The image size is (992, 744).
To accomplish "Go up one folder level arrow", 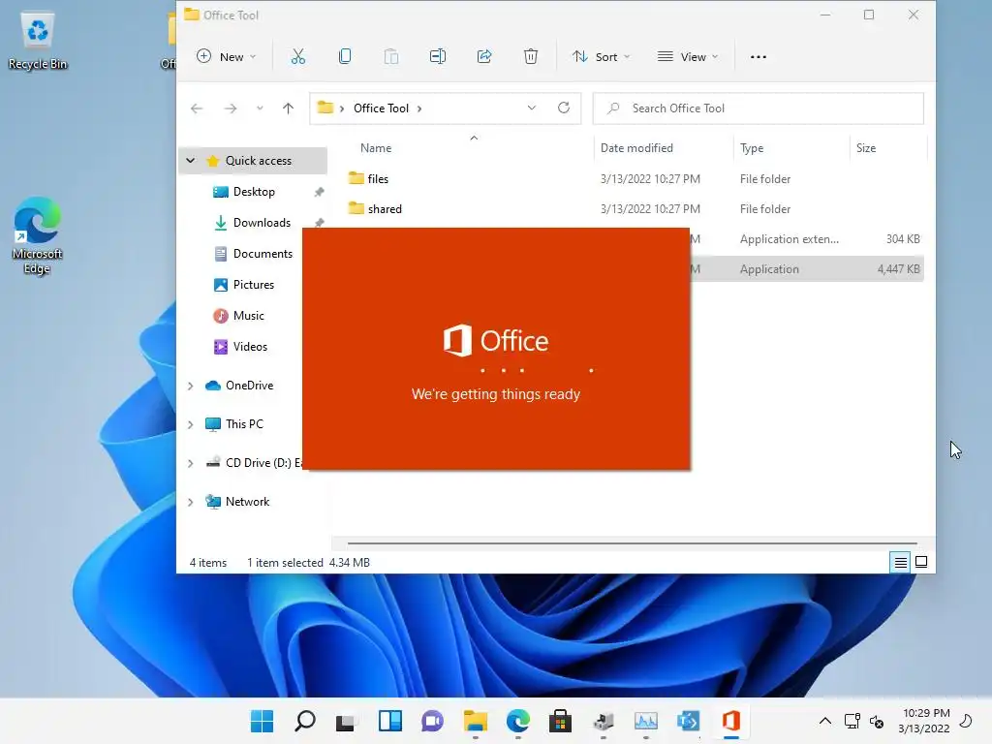I will point(288,108).
